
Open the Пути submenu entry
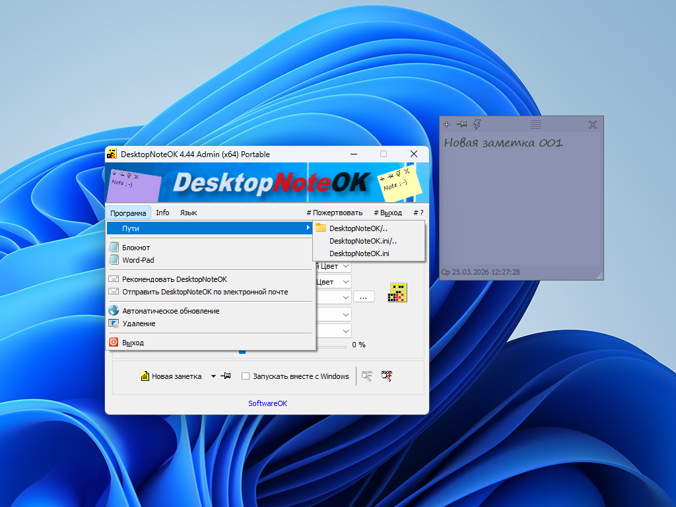[209, 228]
